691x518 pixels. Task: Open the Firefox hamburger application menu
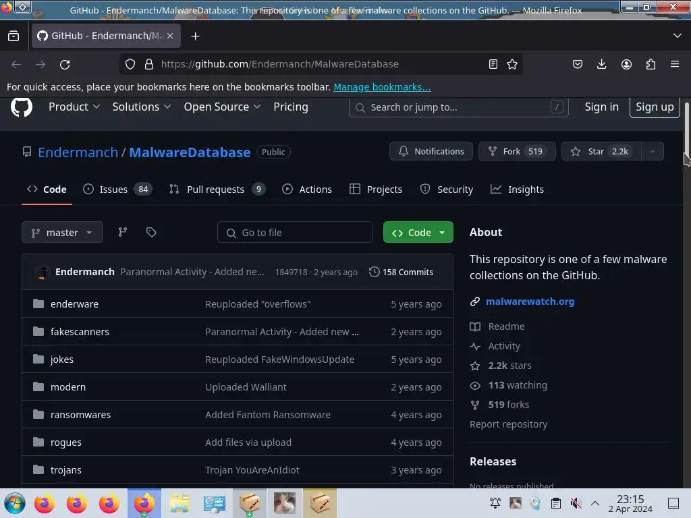tap(675, 64)
